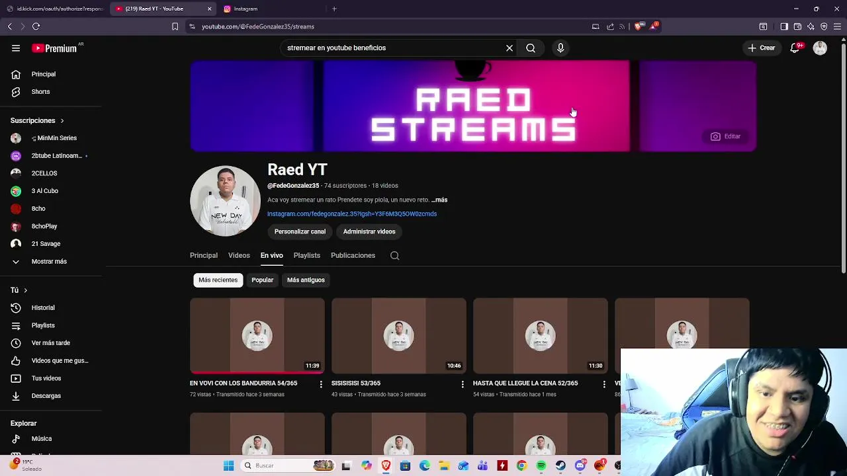
Task: Click the Brave Shields lion icon
Action: tap(638, 26)
